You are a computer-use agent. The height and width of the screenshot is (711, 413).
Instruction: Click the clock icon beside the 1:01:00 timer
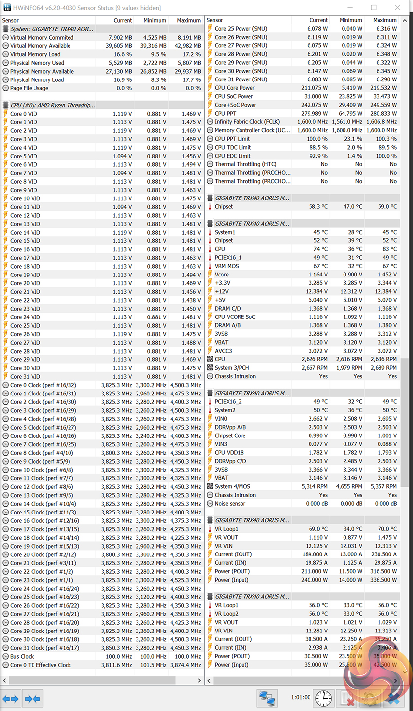click(323, 698)
